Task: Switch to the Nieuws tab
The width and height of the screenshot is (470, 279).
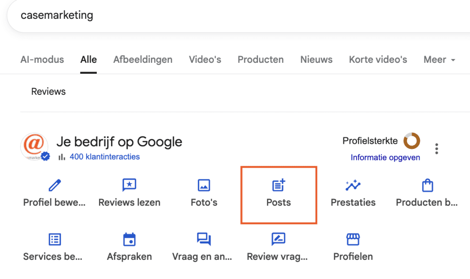Action: pyautogui.click(x=316, y=60)
